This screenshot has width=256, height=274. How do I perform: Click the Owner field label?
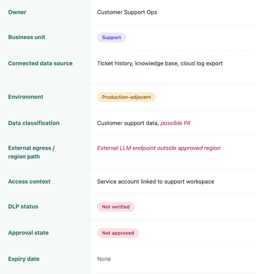[x=17, y=12]
